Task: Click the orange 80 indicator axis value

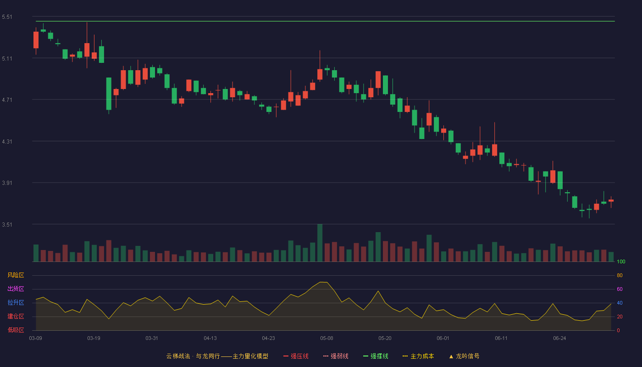Action: (x=620, y=275)
